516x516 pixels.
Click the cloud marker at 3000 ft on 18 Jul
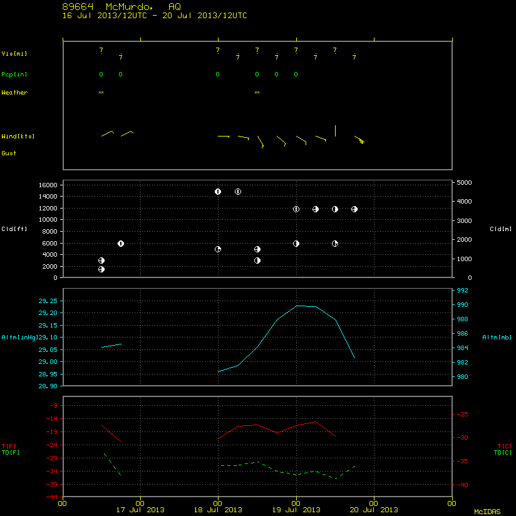(257, 261)
